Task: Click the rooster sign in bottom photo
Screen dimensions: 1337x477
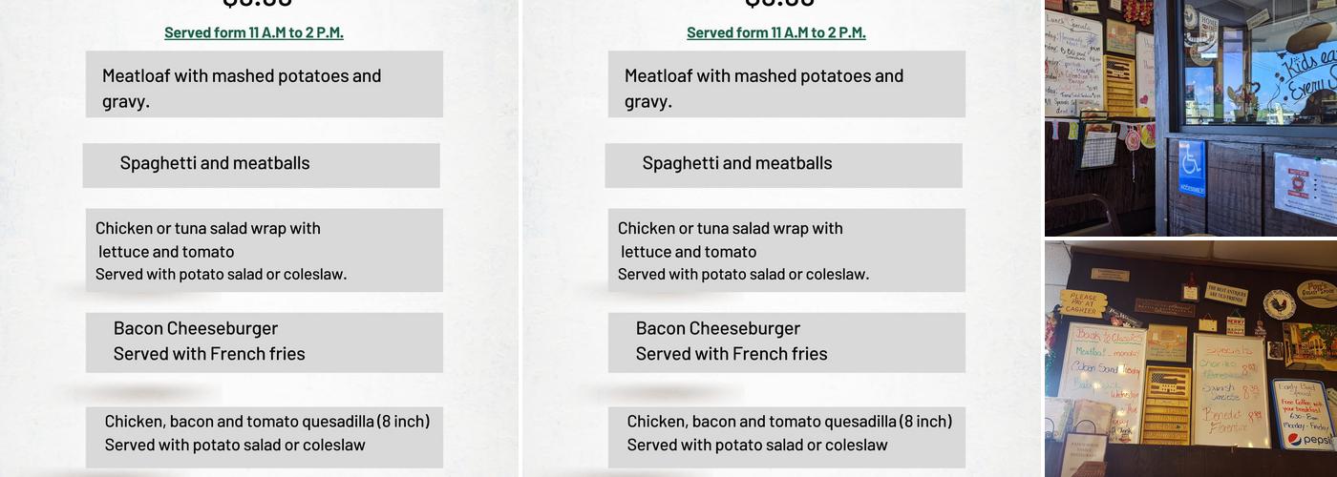Action: [1279, 303]
